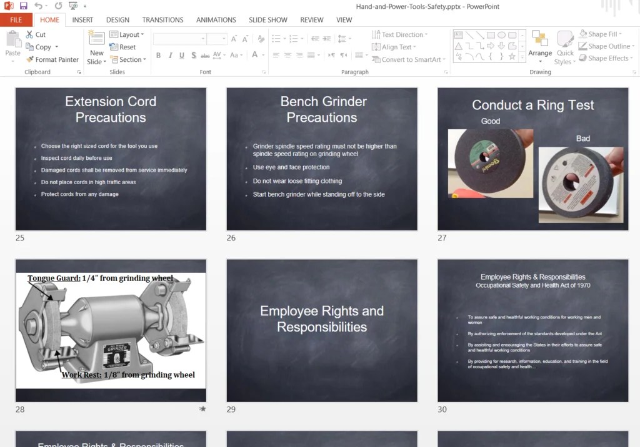
Task: Switch to the SLIDE SHOW tab
Action: tap(267, 20)
